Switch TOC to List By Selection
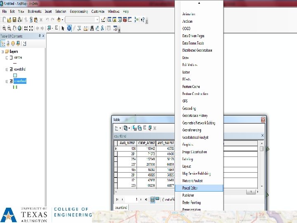297x223 pixels. (x=18, y=44)
